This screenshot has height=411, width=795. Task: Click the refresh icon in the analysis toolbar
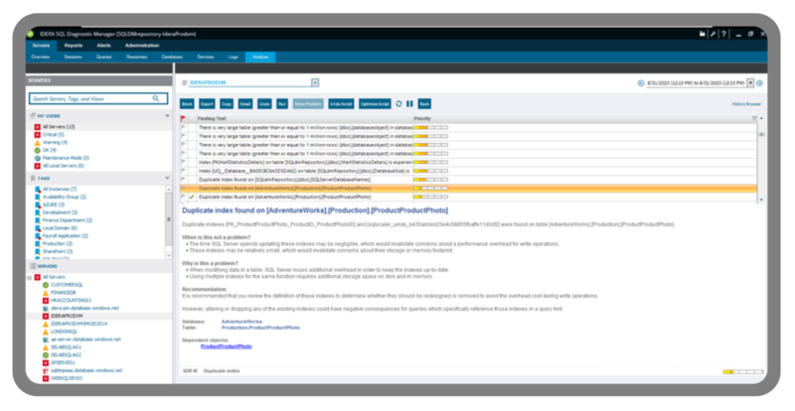[x=397, y=103]
